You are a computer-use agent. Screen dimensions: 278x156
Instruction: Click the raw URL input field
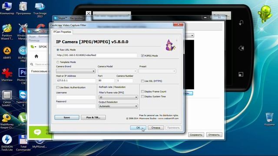(x=96, y=55)
